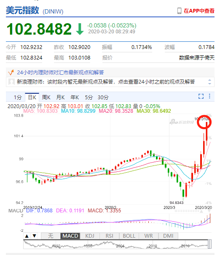Image resolution: width=220 pixels, height=255 pixels.
Task: Click the phone icon beside 在APP中查看
Action: pyautogui.click(x=179, y=11)
